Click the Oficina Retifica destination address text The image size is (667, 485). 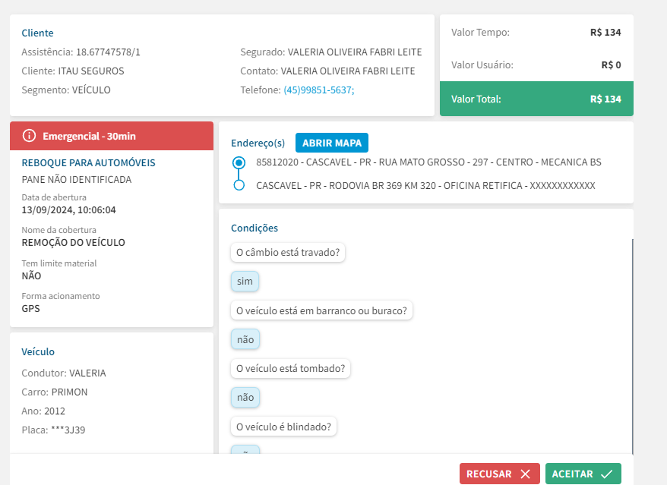pos(425,185)
